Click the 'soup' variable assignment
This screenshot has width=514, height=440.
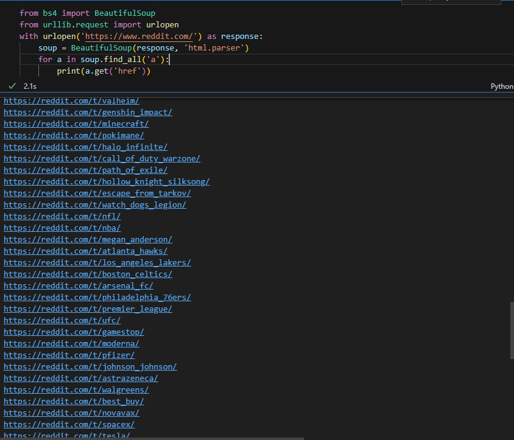pyautogui.click(x=48, y=48)
